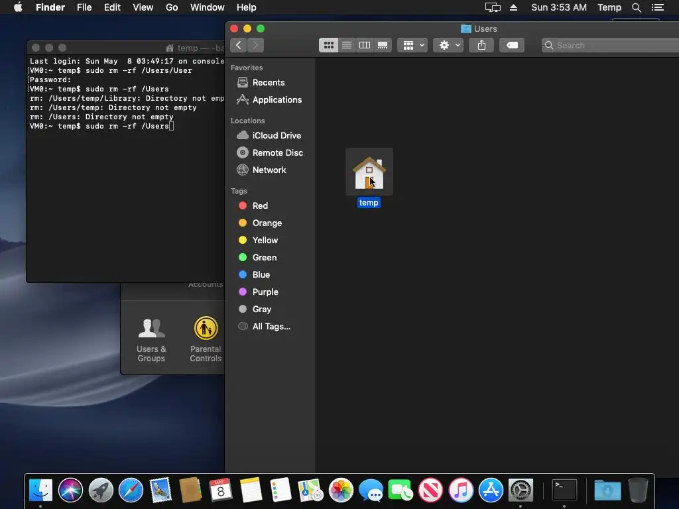679x509 pixels.
Task: Open Contacts from the Dock
Action: (x=190, y=490)
